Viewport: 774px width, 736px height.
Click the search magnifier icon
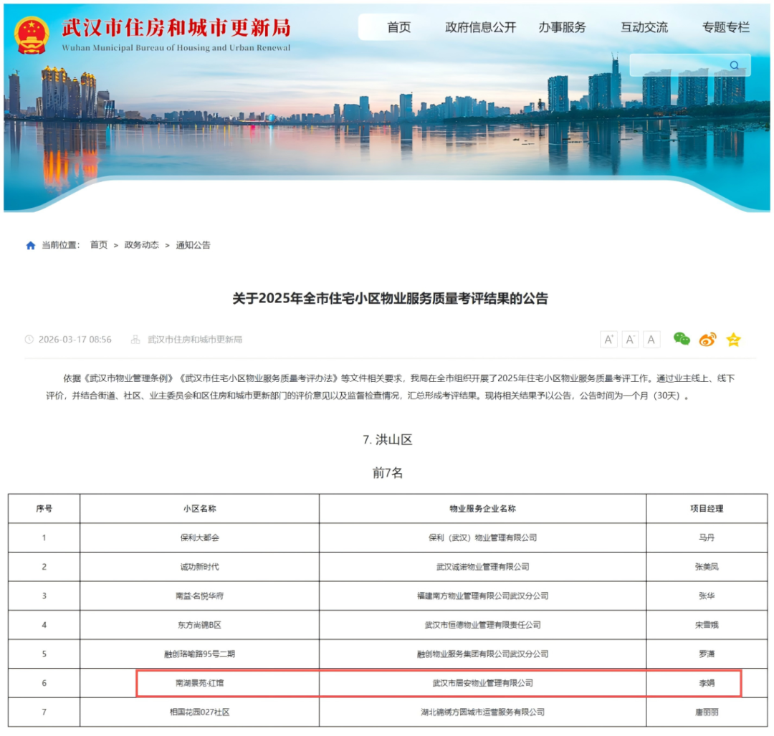pos(734,65)
